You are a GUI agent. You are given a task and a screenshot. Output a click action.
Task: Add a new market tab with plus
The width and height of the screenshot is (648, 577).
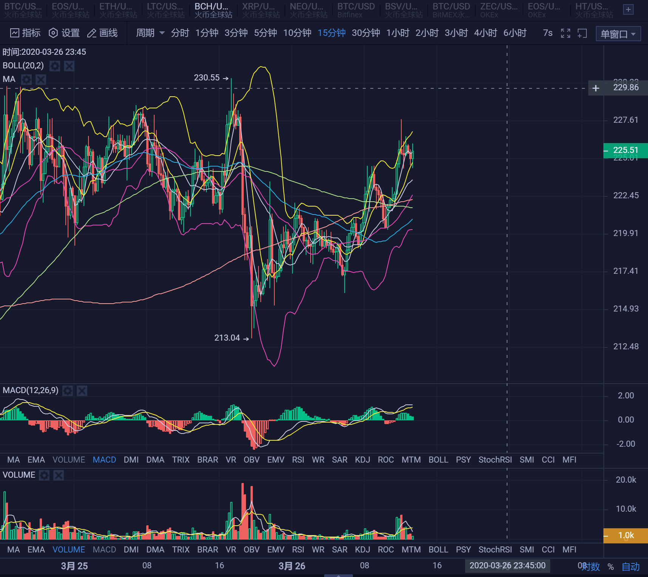click(628, 10)
